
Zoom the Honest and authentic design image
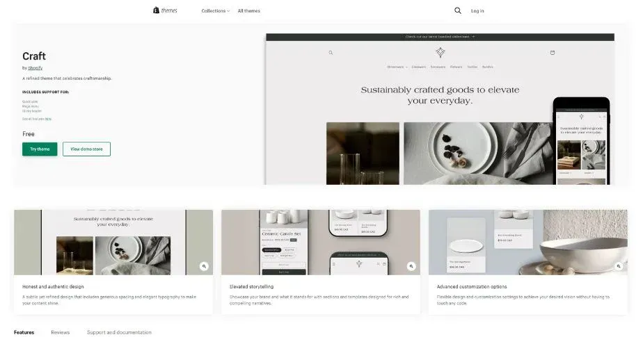(204, 266)
